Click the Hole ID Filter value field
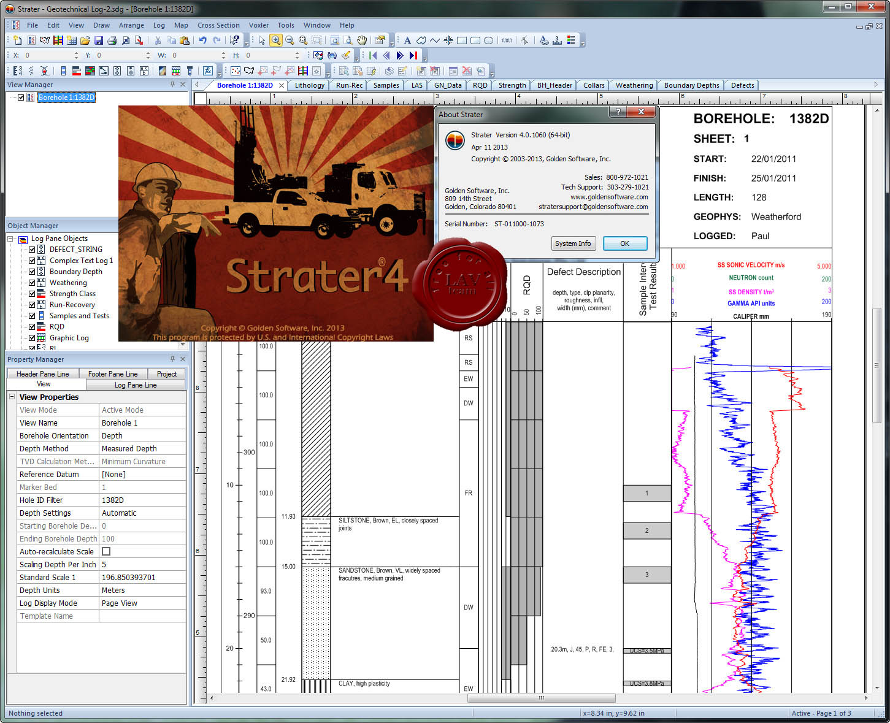The width and height of the screenshot is (890, 723). 142,500
